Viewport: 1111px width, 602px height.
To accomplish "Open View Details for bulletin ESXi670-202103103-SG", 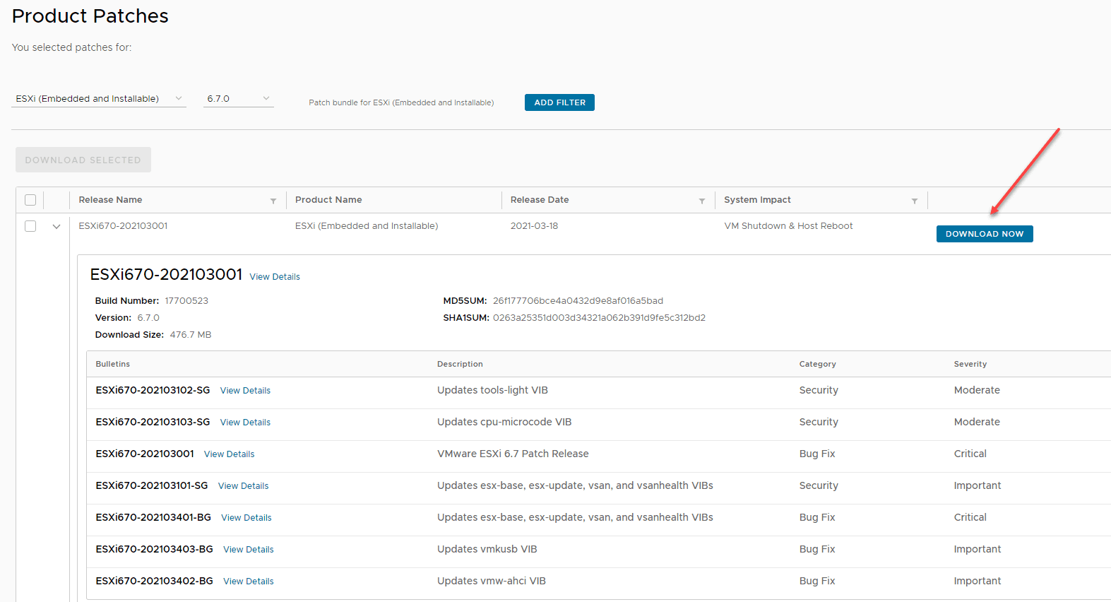I will (x=245, y=423).
